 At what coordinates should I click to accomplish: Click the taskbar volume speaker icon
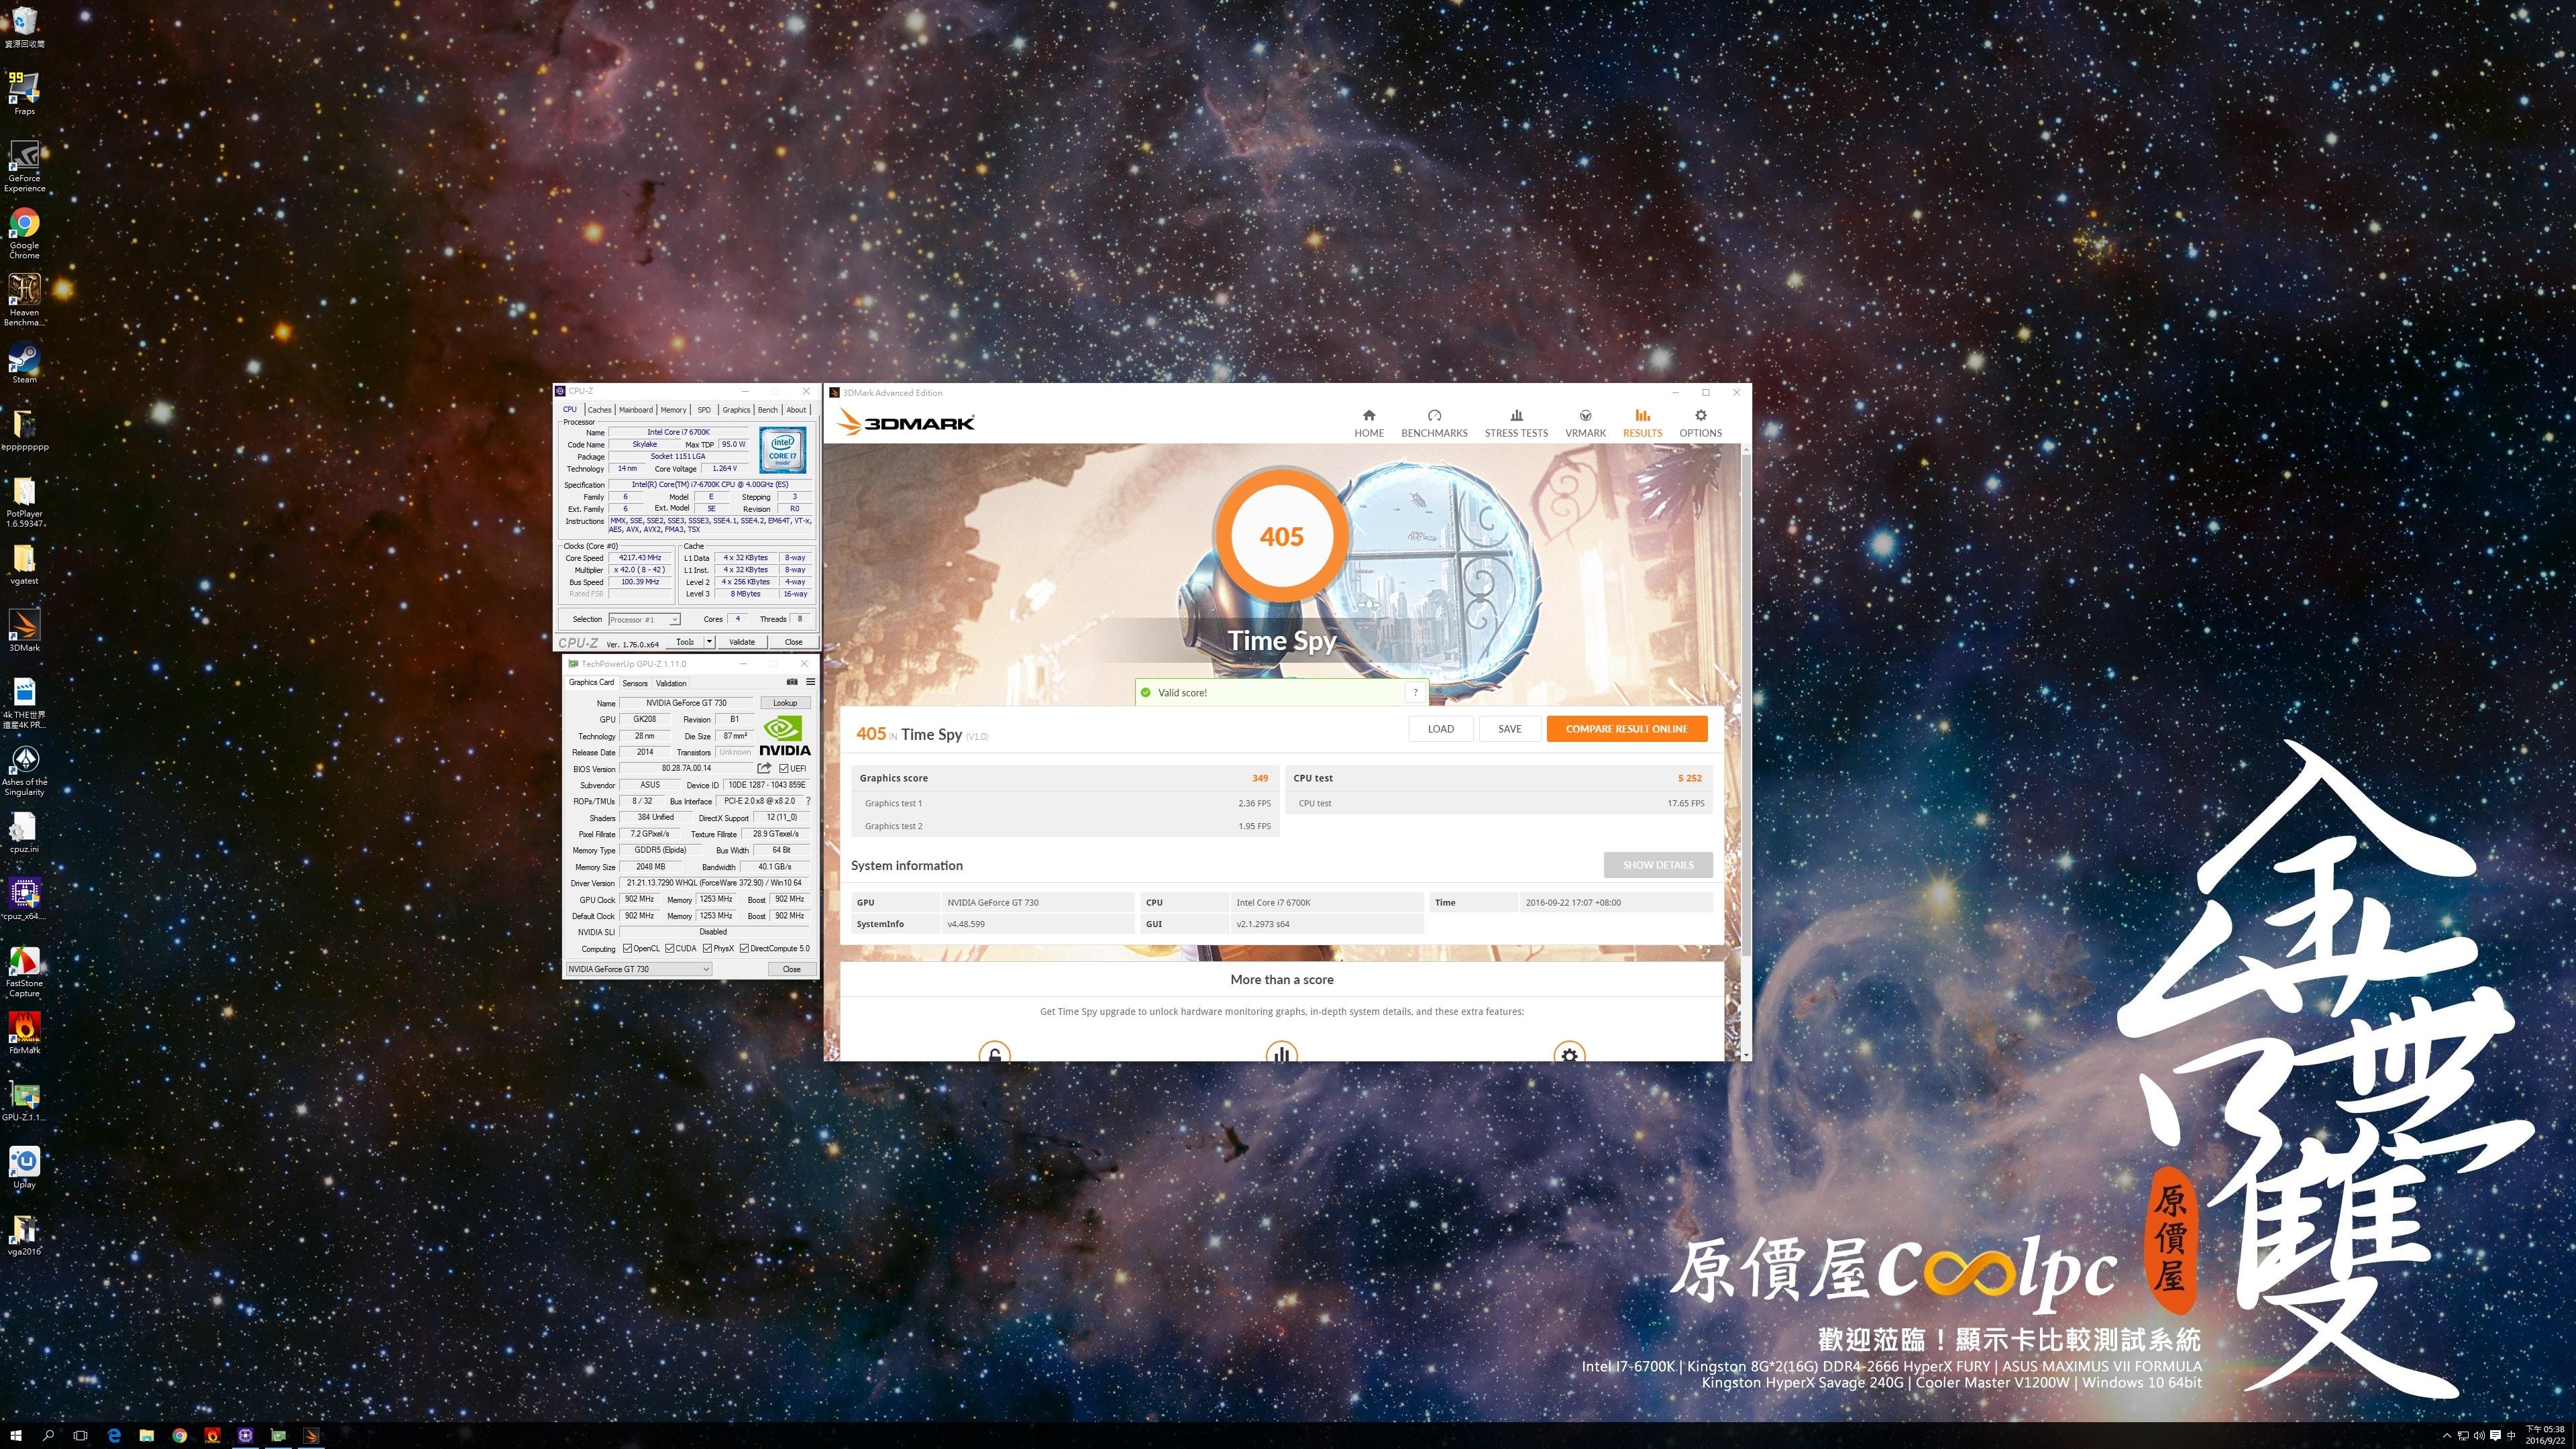[x=2479, y=1436]
